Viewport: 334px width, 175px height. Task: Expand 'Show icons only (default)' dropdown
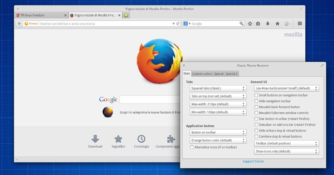coord(286,151)
